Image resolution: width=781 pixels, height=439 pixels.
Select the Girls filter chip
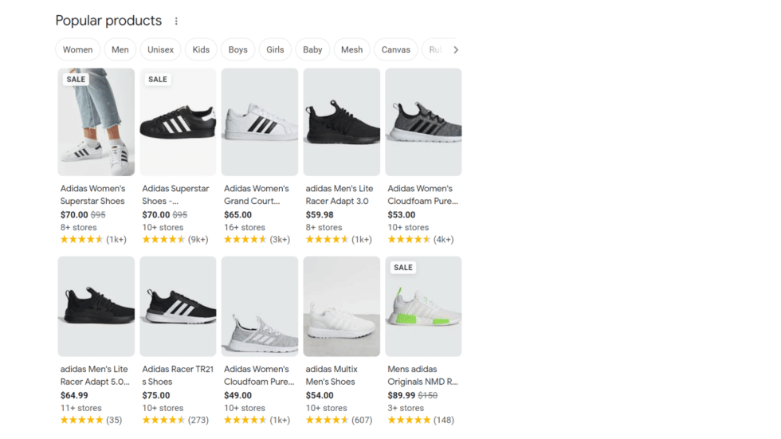pyautogui.click(x=275, y=49)
